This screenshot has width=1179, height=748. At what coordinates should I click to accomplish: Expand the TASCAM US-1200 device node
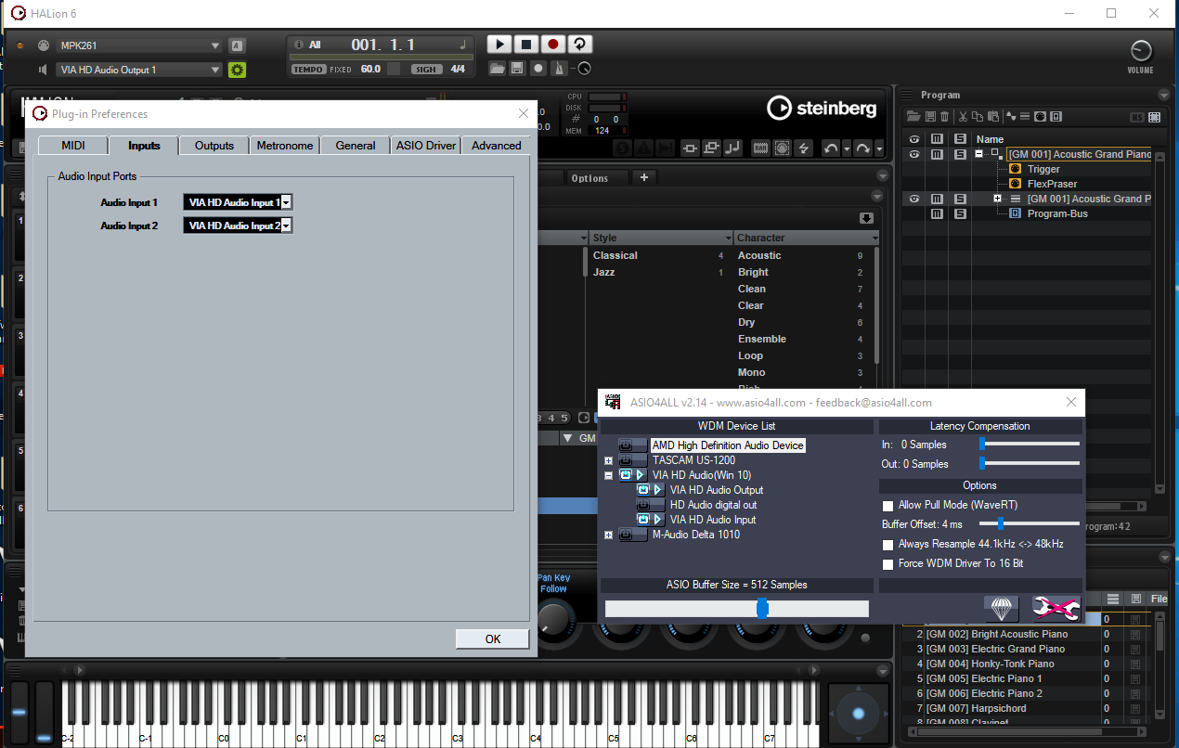point(609,460)
